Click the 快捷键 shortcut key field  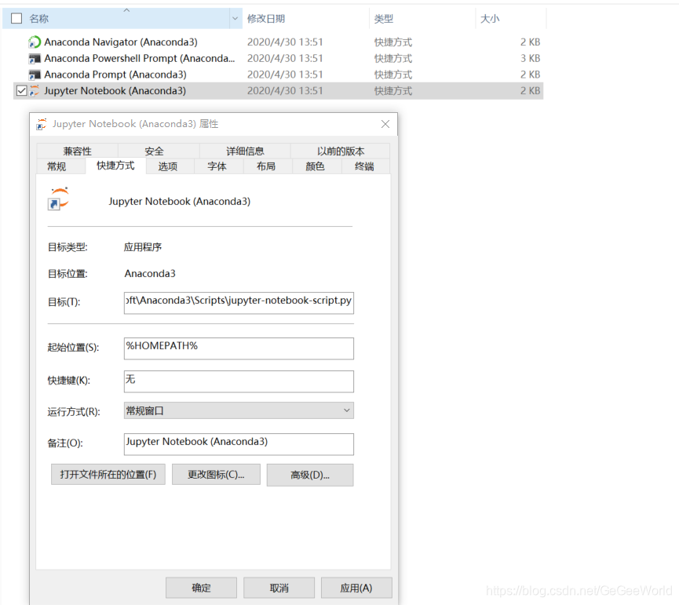(x=239, y=381)
